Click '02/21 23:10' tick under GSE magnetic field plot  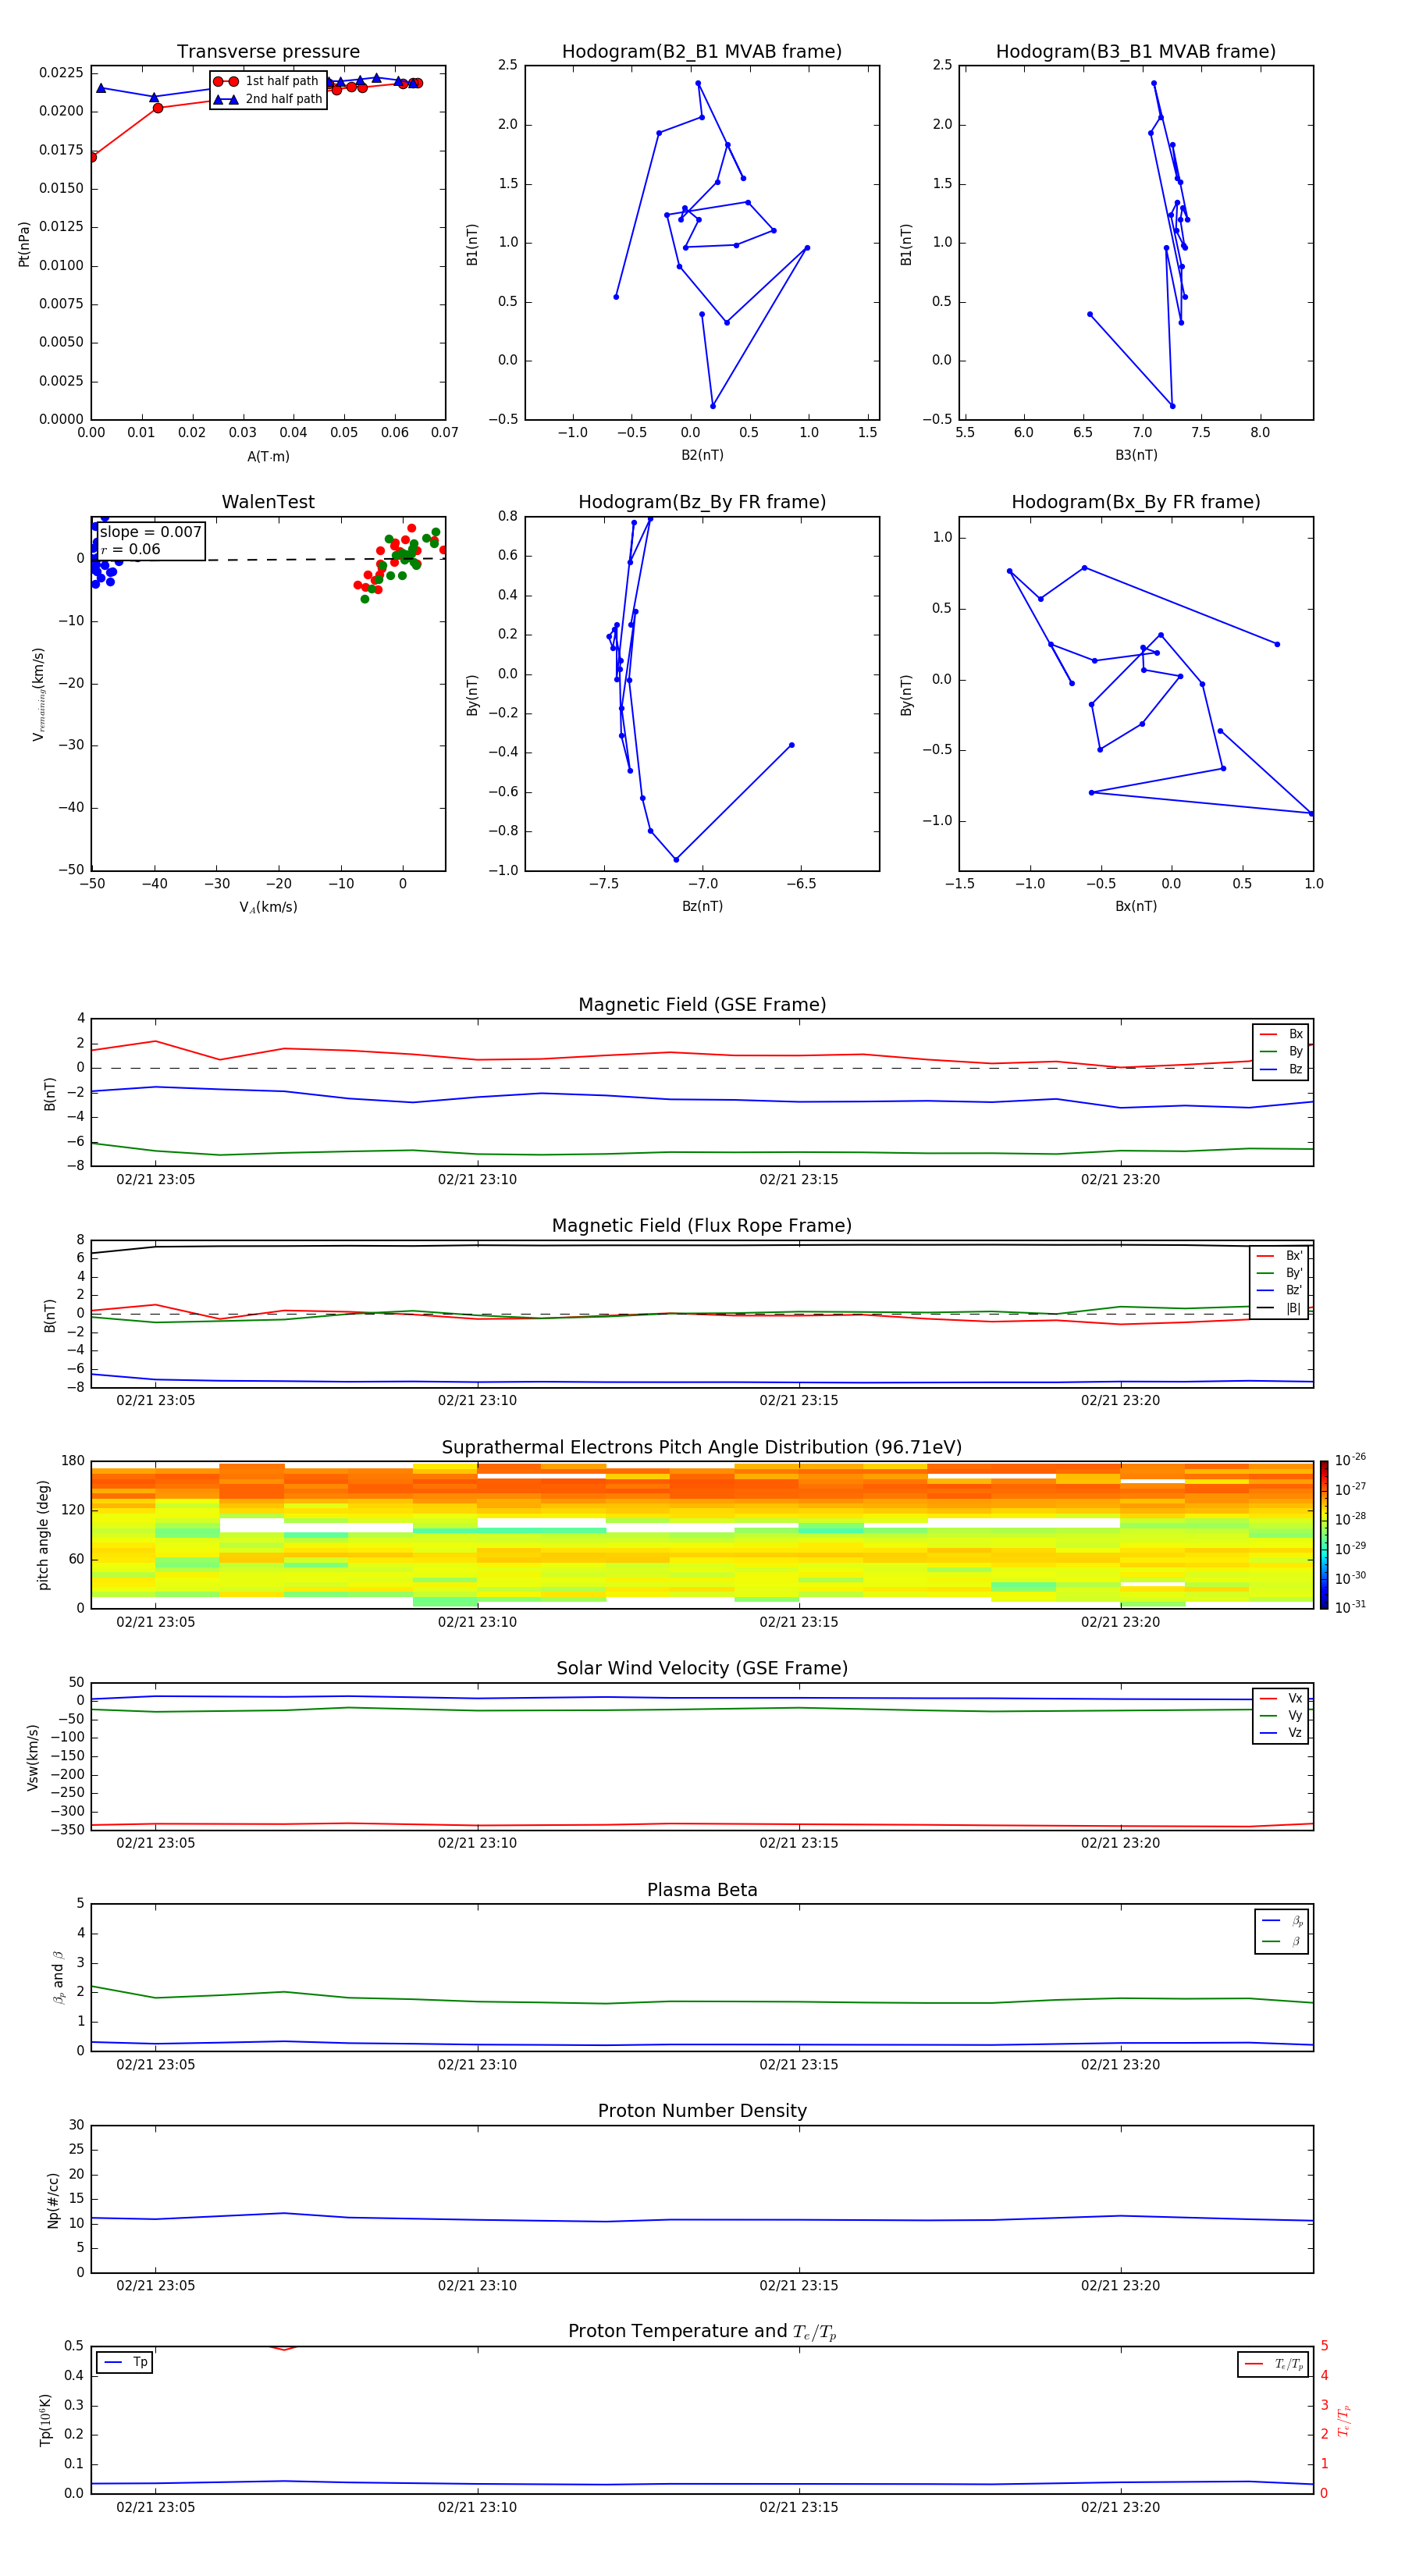pos(477,1180)
